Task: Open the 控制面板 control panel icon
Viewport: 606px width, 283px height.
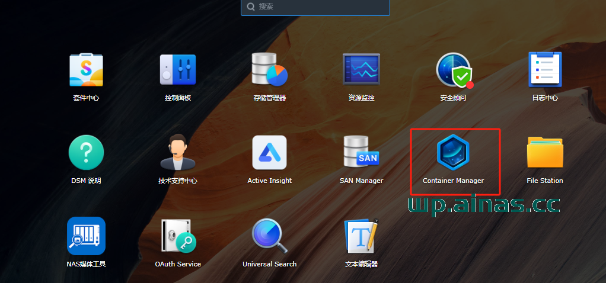Action: pyautogui.click(x=178, y=69)
